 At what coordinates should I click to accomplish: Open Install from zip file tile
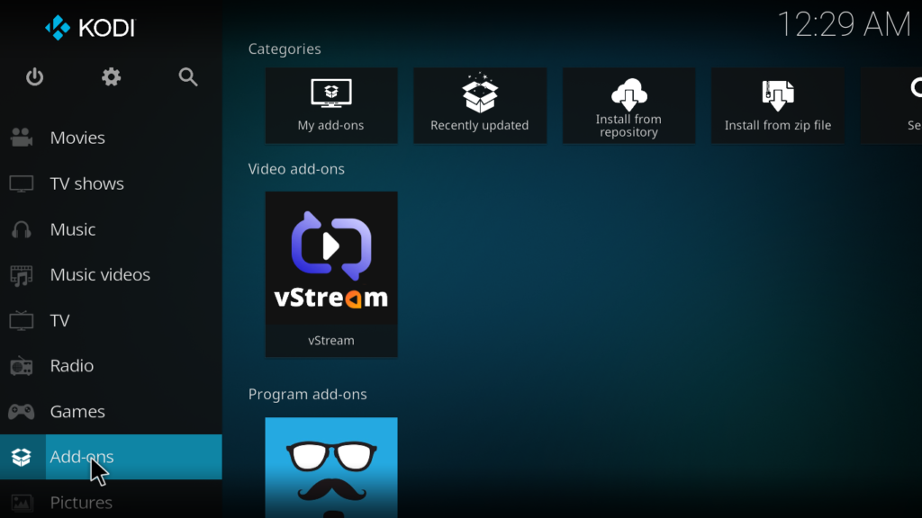(x=778, y=105)
